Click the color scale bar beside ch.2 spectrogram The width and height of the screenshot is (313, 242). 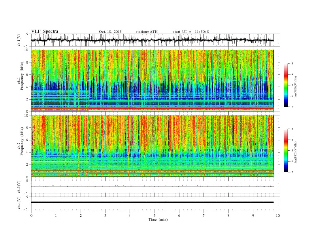286,150
